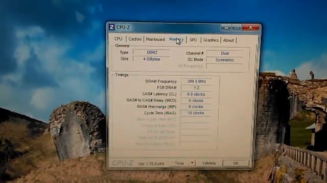Click the Size field showing 4 GBytes
The width and height of the screenshot is (327, 183).
click(x=152, y=59)
